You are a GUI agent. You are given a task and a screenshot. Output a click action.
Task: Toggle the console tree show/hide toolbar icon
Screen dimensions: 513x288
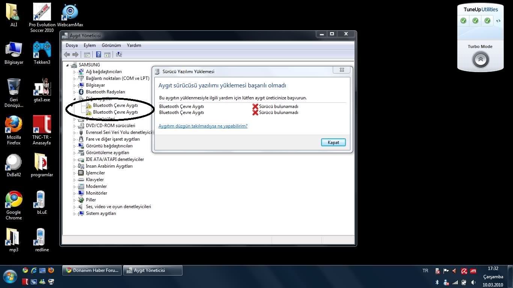87,55
